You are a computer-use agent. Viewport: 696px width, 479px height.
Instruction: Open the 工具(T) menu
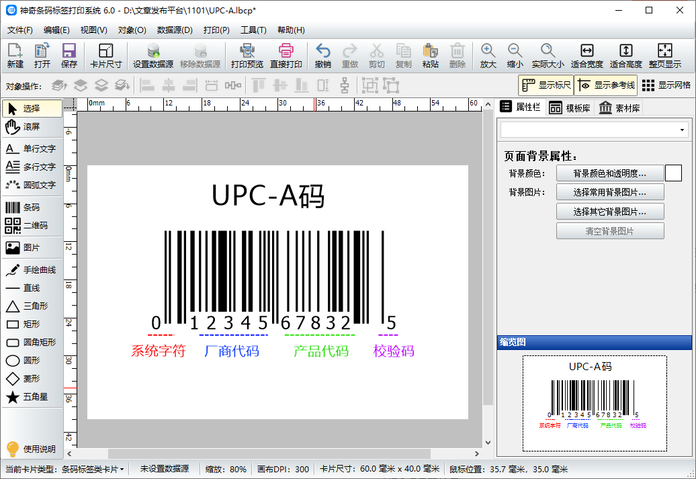click(x=253, y=30)
